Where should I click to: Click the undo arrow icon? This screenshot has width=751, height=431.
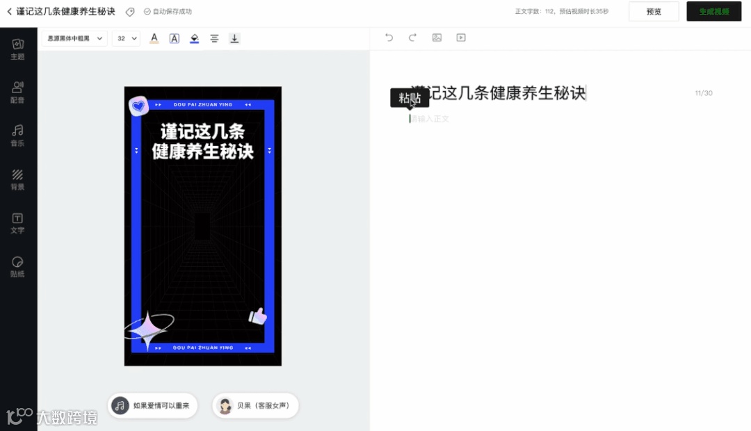coord(389,38)
